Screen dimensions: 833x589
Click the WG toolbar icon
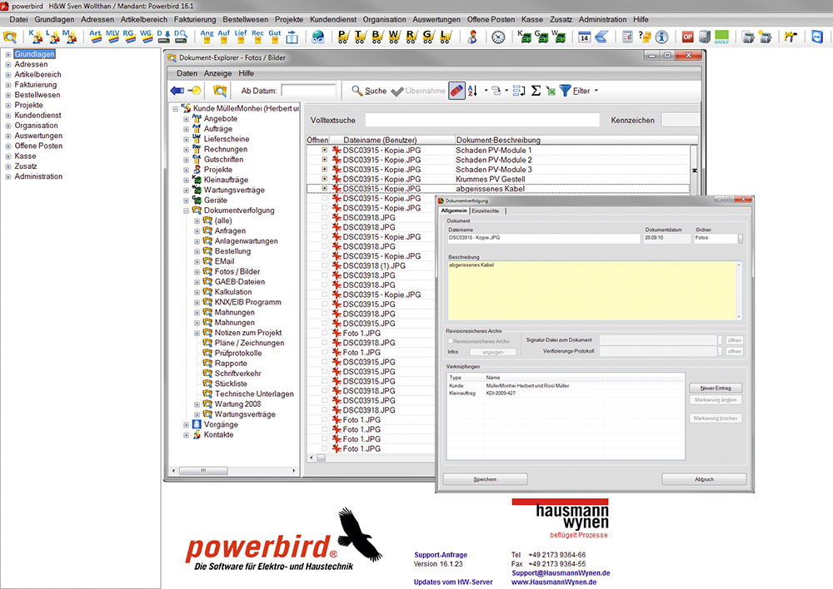click(x=146, y=36)
